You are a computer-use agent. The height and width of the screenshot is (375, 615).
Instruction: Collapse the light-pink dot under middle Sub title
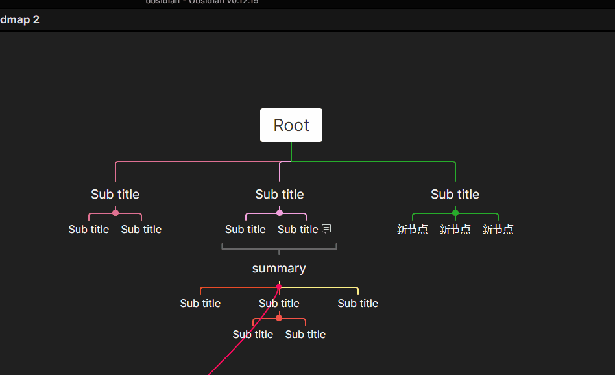point(280,213)
